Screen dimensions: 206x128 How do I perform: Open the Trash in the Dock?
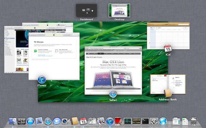[x=193, y=121]
